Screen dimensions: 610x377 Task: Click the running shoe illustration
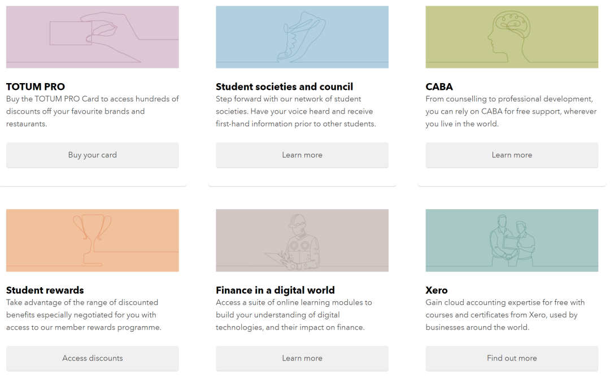(x=302, y=37)
